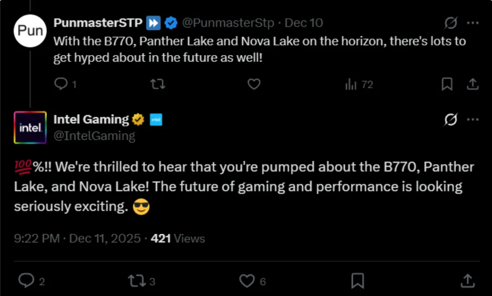The image size is (492, 296).
Task: Reply to PunmasterSTP's post
Action: (x=61, y=84)
